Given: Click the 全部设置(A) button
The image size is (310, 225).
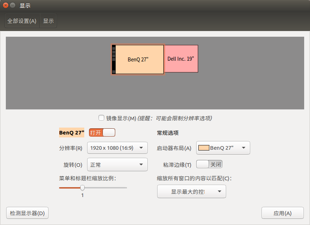Looking at the screenshot, I should tap(22, 21).
